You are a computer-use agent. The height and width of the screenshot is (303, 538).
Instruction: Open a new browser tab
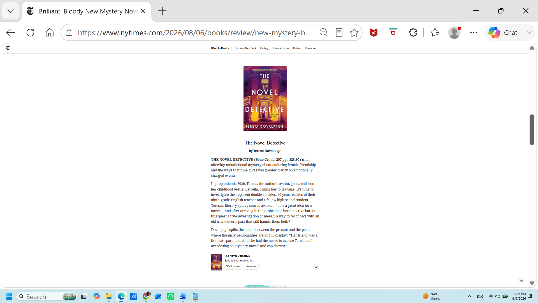click(x=162, y=11)
